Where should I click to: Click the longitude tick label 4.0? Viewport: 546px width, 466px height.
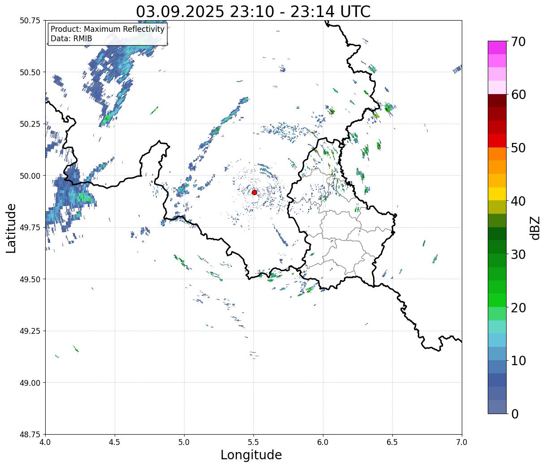(45, 442)
